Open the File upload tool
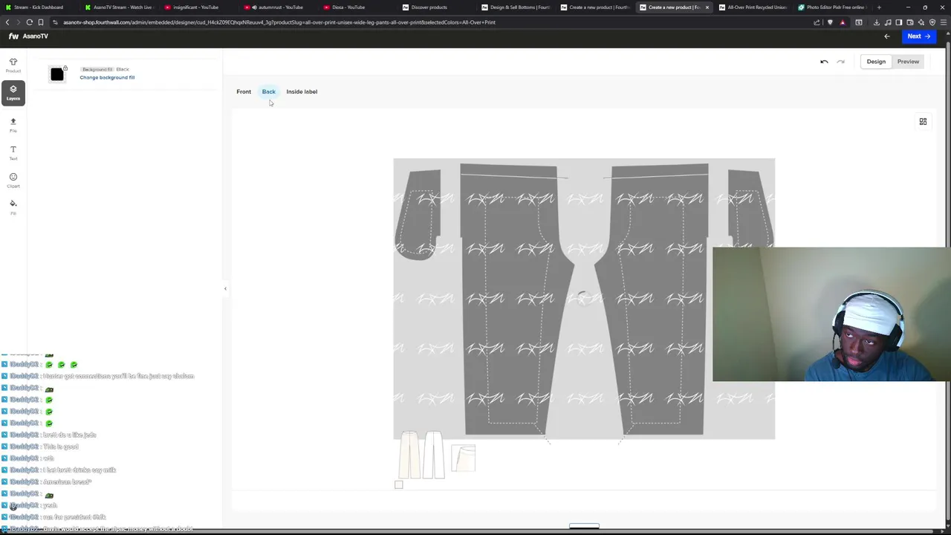Screen dimensions: 951x535 point(13,124)
